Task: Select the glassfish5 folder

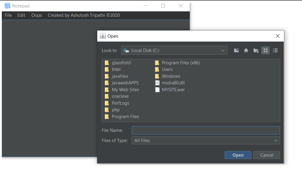Action: tap(118, 63)
